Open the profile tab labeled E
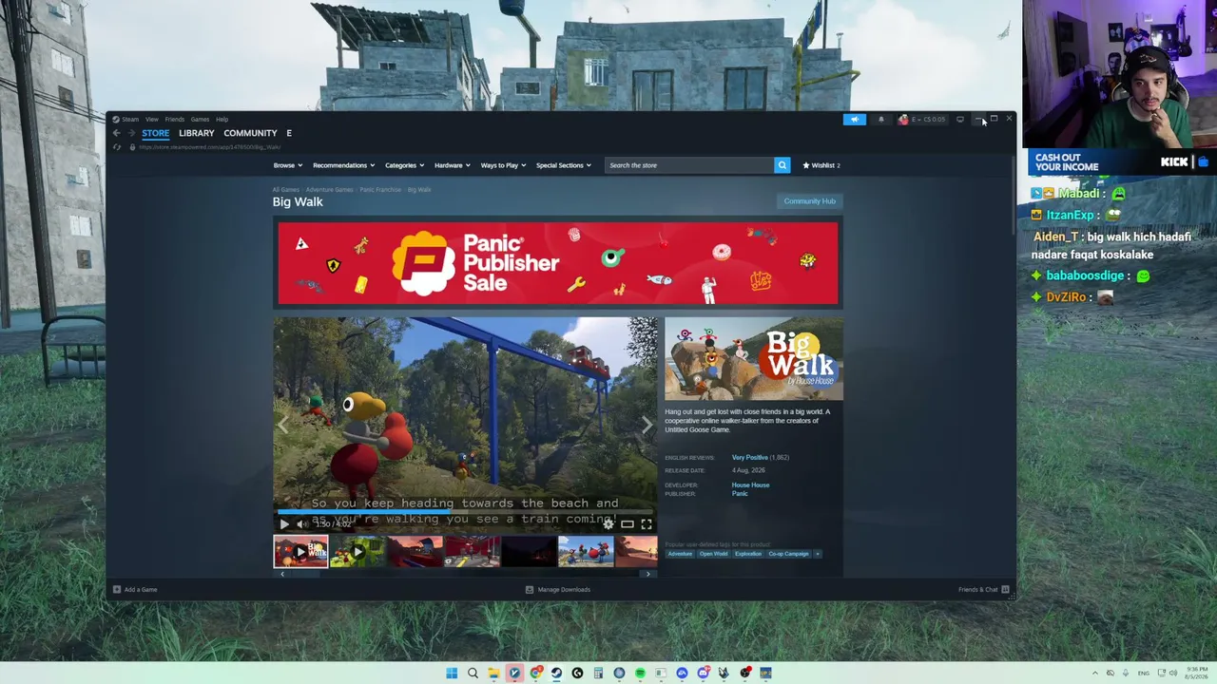 289,133
